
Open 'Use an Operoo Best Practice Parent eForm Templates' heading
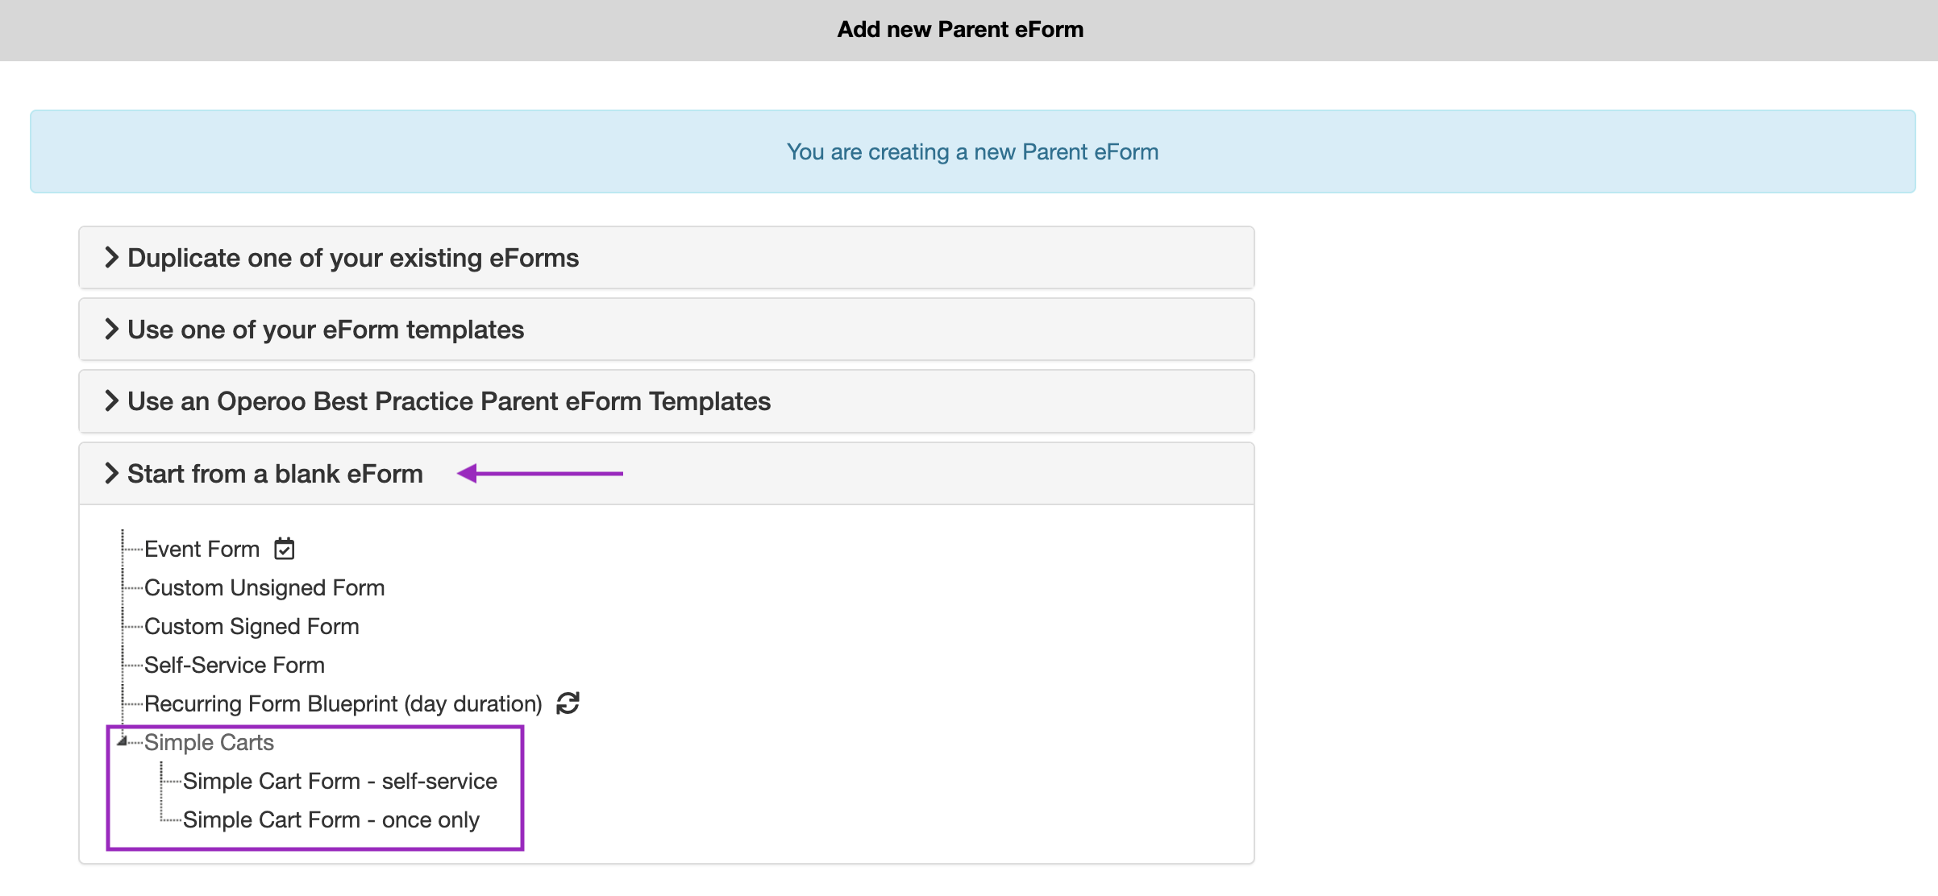click(449, 401)
